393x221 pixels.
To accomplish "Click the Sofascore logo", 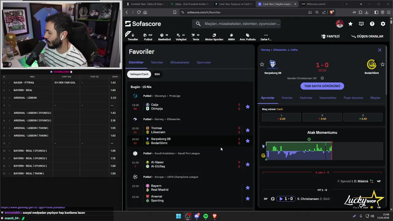I will pos(143,24).
